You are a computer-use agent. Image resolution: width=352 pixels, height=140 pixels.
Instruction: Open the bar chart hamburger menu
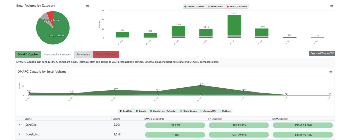(x=332, y=6)
